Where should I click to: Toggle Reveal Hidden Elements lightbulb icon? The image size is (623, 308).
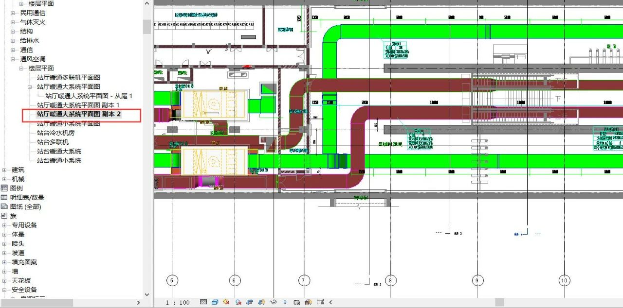tap(285, 302)
